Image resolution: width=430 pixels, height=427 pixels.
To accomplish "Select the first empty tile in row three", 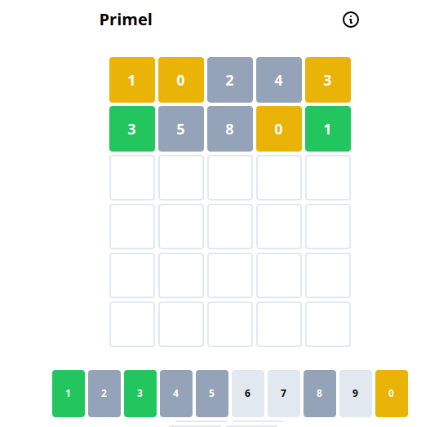I will point(132,178).
